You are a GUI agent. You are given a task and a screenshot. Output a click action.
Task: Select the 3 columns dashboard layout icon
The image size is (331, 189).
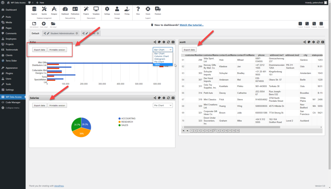pyautogui.click(x=314, y=24)
